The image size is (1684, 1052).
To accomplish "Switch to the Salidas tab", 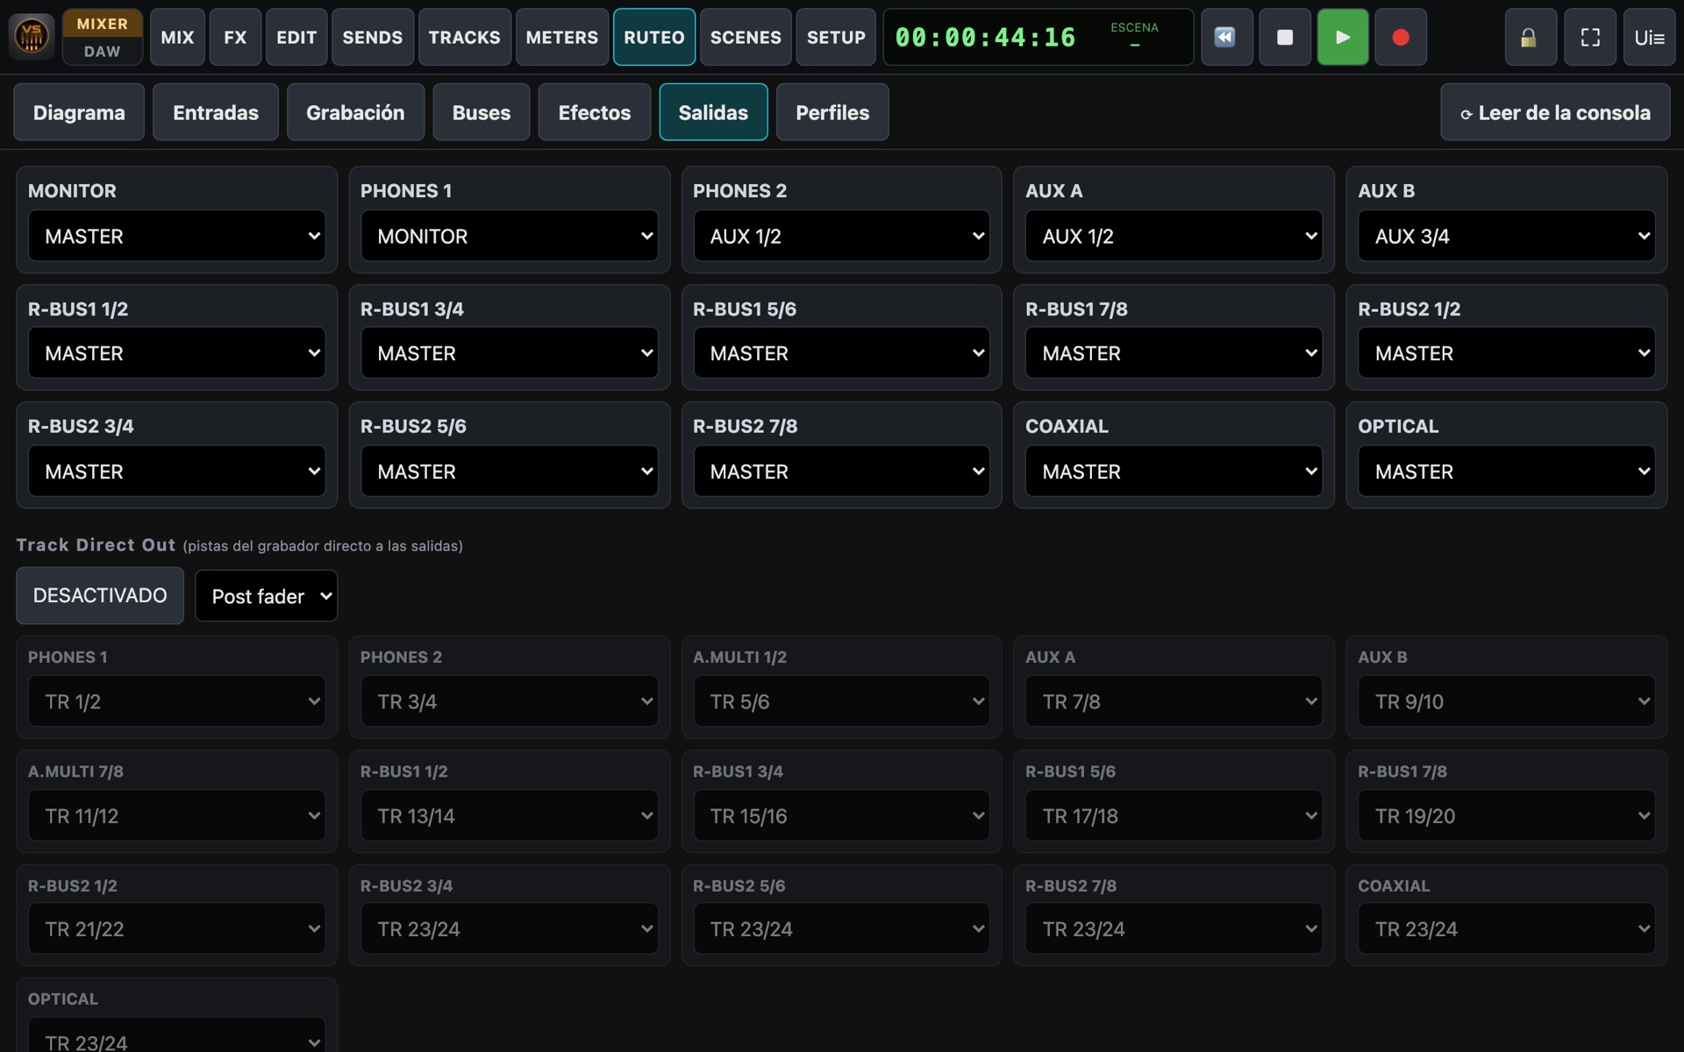I will coord(713,112).
